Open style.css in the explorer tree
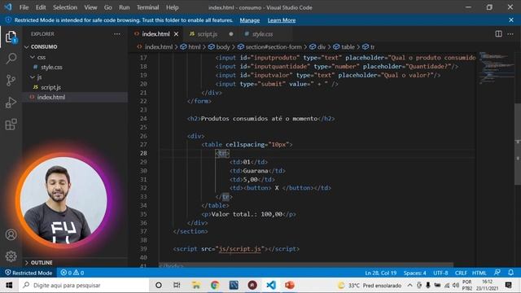 point(51,67)
